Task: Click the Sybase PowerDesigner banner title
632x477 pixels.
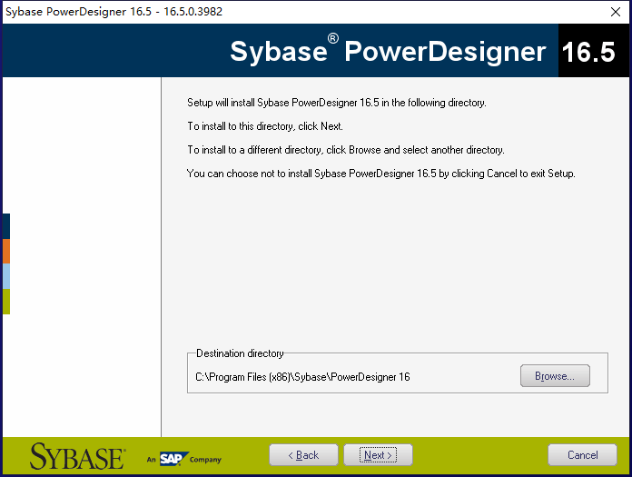Action: pos(388,52)
